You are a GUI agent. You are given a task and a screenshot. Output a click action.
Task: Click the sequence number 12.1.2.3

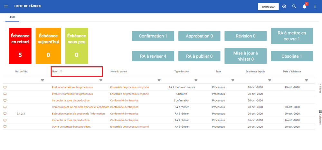[x=20, y=113]
